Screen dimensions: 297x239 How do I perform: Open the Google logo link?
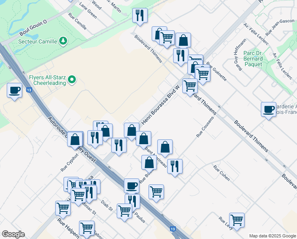[13, 234]
